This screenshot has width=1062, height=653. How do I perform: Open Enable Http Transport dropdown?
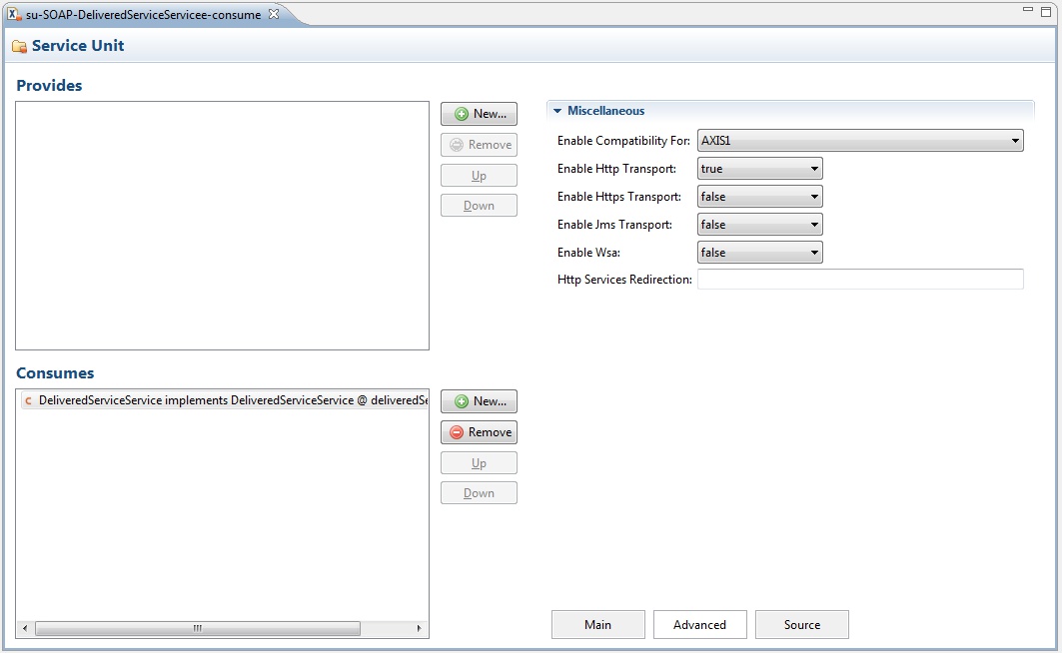[x=759, y=169]
